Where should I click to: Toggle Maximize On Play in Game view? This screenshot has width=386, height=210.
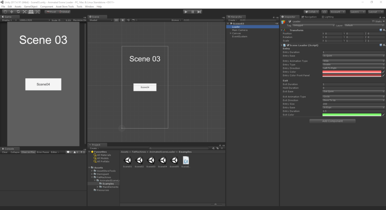coord(80,20)
